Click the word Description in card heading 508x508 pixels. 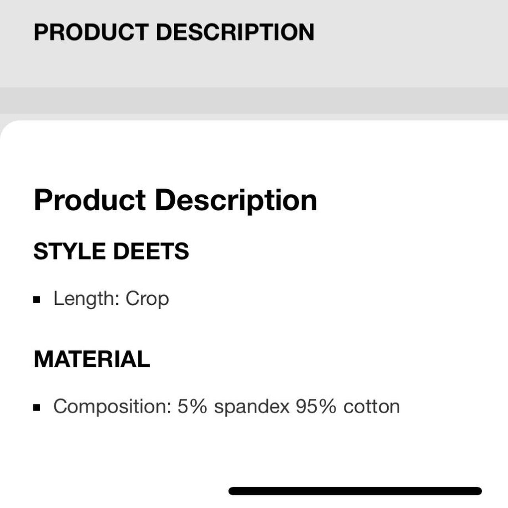click(236, 200)
